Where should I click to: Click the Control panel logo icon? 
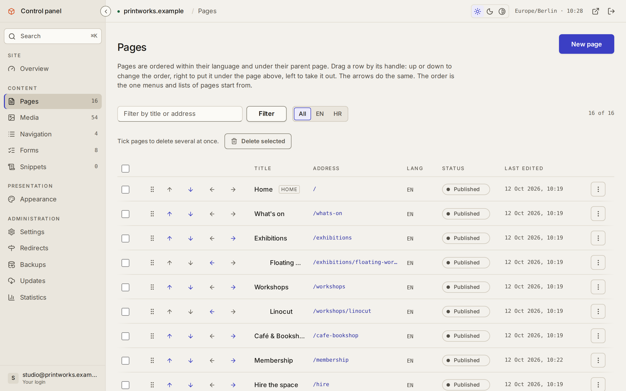[11, 11]
